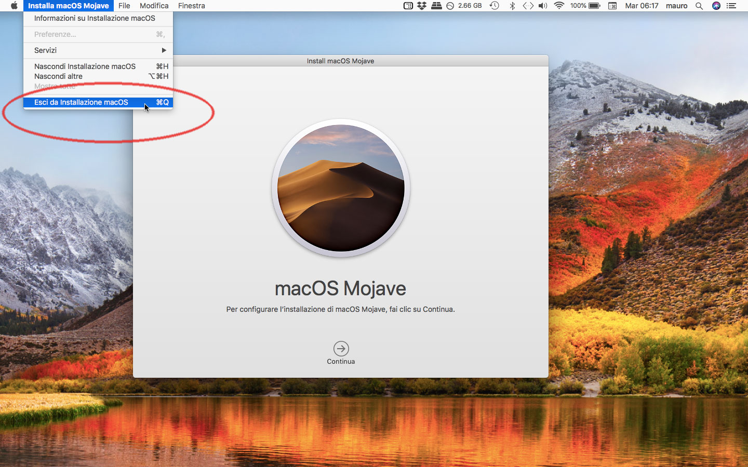Click the stacked-tray icon beside Dropbox
Screen dimensions: 748x467
tap(436, 6)
